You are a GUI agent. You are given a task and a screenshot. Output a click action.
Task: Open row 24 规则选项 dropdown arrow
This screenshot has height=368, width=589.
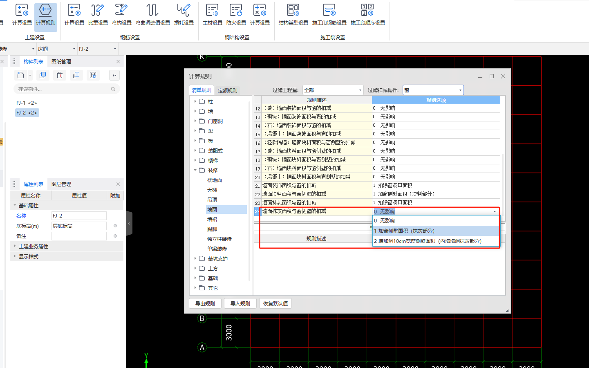point(495,211)
